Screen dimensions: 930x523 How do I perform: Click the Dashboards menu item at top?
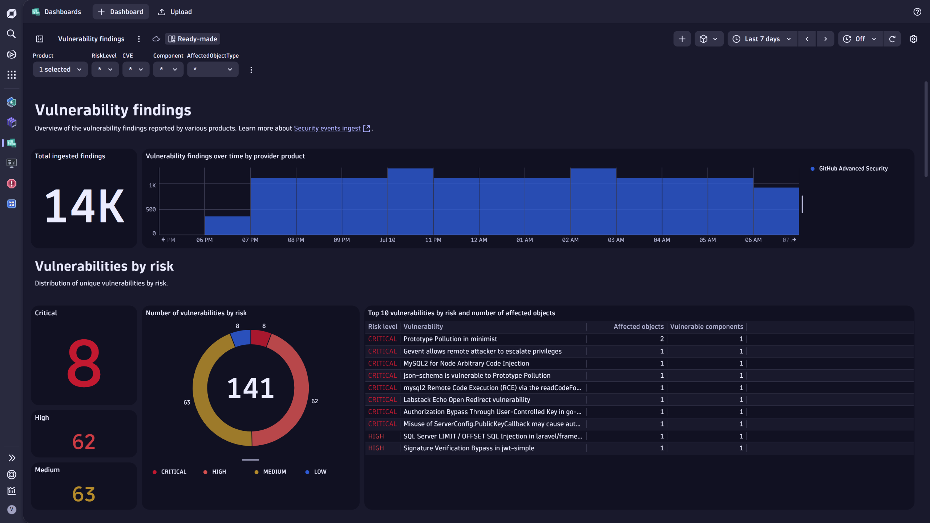pyautogui.click(x=62, y=12)
